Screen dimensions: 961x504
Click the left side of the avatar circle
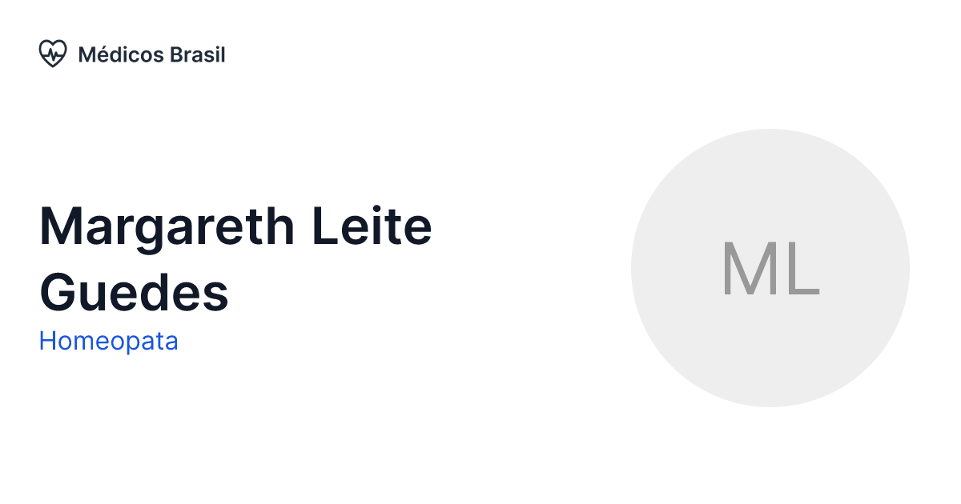[x=653, y=268]
